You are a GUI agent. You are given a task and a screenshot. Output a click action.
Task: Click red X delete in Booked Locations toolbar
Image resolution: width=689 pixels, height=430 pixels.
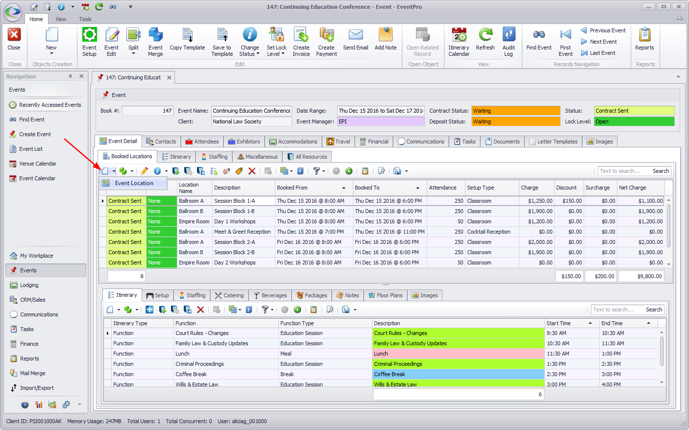click(252, 171)
